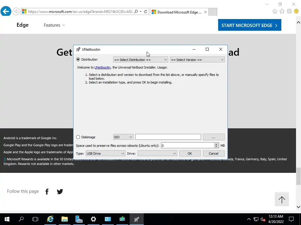Maximize the UNetbootin window

pos(207,49)
